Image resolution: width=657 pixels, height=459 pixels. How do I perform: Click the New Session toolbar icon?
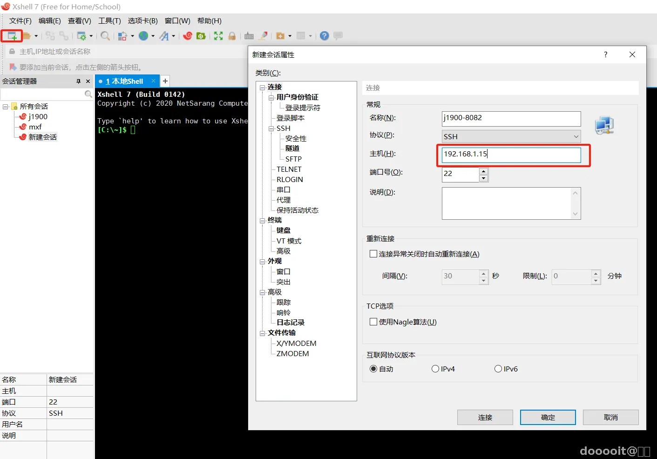(12, 36)
